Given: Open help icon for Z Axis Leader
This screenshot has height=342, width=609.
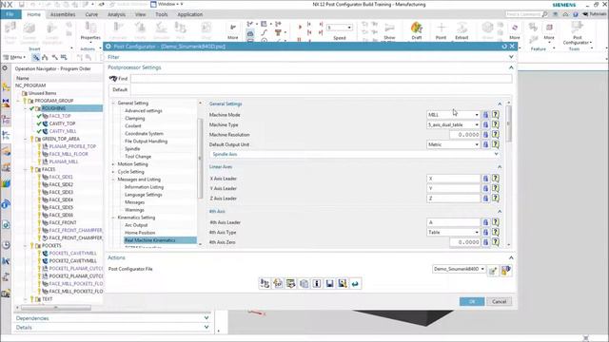Looking at the screenshot, I should (x=496, y=199).
